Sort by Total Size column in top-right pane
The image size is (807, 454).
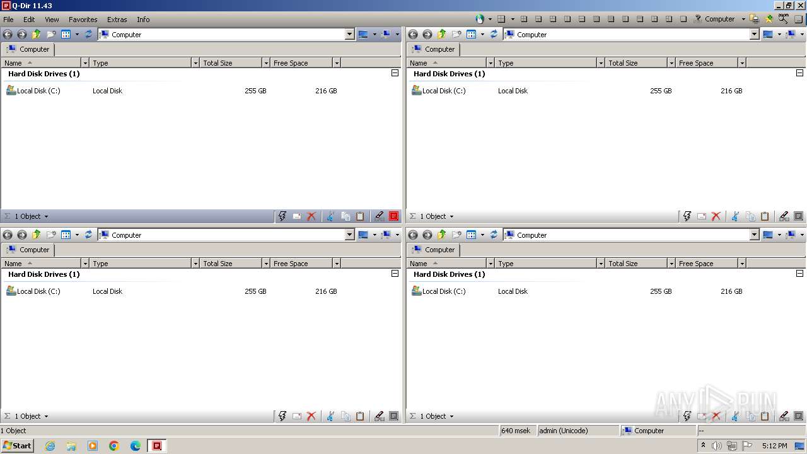point(636,63)
